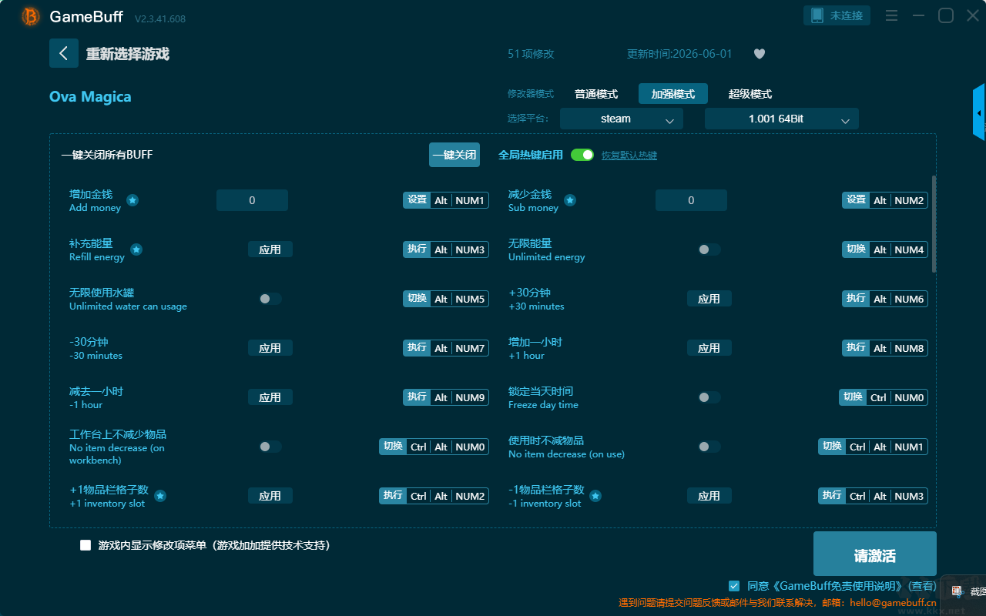The image size is (986, 616).
Task: Click the 51项修改 count text
Action: (x=531, y=54)
